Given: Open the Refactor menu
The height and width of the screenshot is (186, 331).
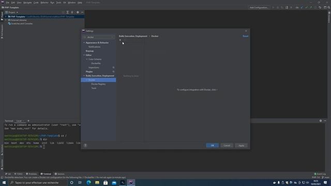Looking at the screenshot, I should [44, 3].
